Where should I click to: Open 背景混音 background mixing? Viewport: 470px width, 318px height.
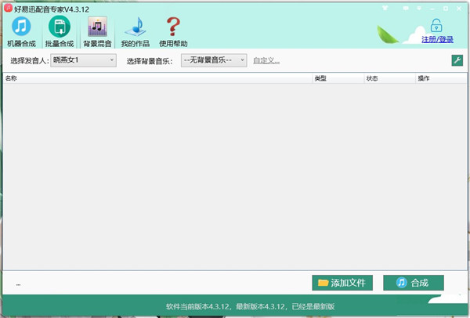click(x=97, y=31)
